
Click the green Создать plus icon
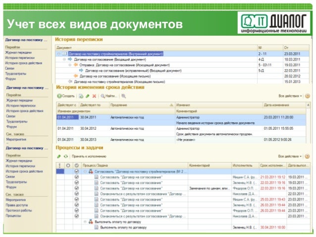coord(59,96)
